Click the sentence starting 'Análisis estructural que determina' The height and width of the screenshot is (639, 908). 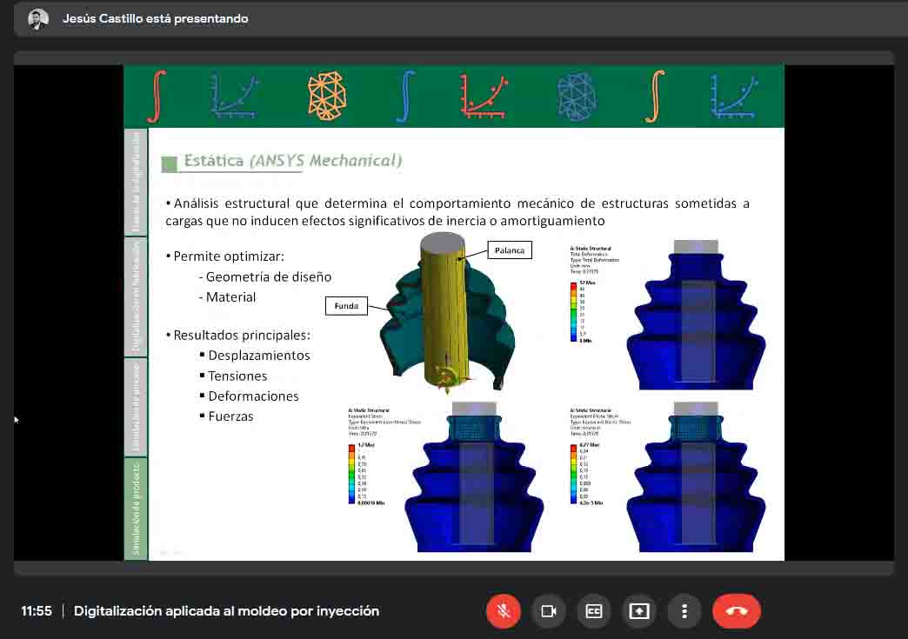[x=457, y=212]
